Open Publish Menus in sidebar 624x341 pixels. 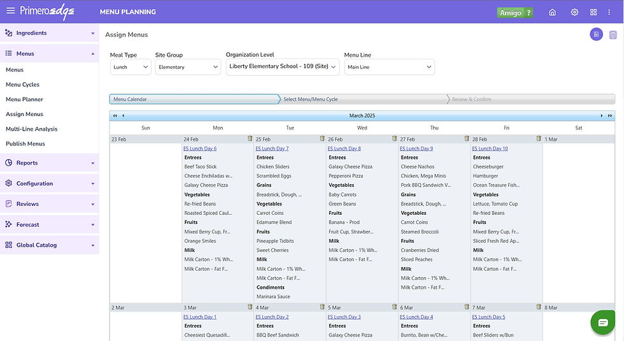point(25,143)
